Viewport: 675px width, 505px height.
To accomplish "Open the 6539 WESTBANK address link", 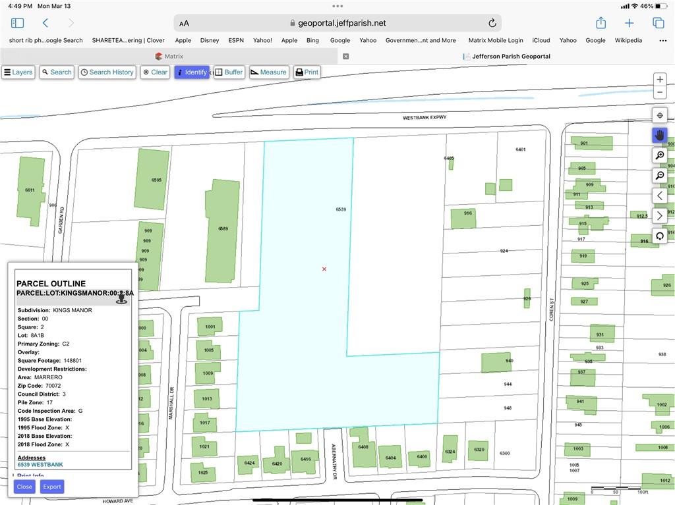I will [40, 465].
